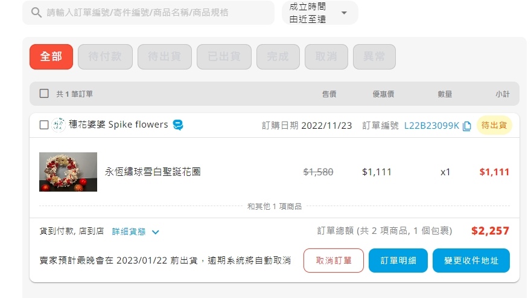Open order number link L22B23099K
Image resolution: width=531 pixels, height=298 pixels.
tap(431, 126)
